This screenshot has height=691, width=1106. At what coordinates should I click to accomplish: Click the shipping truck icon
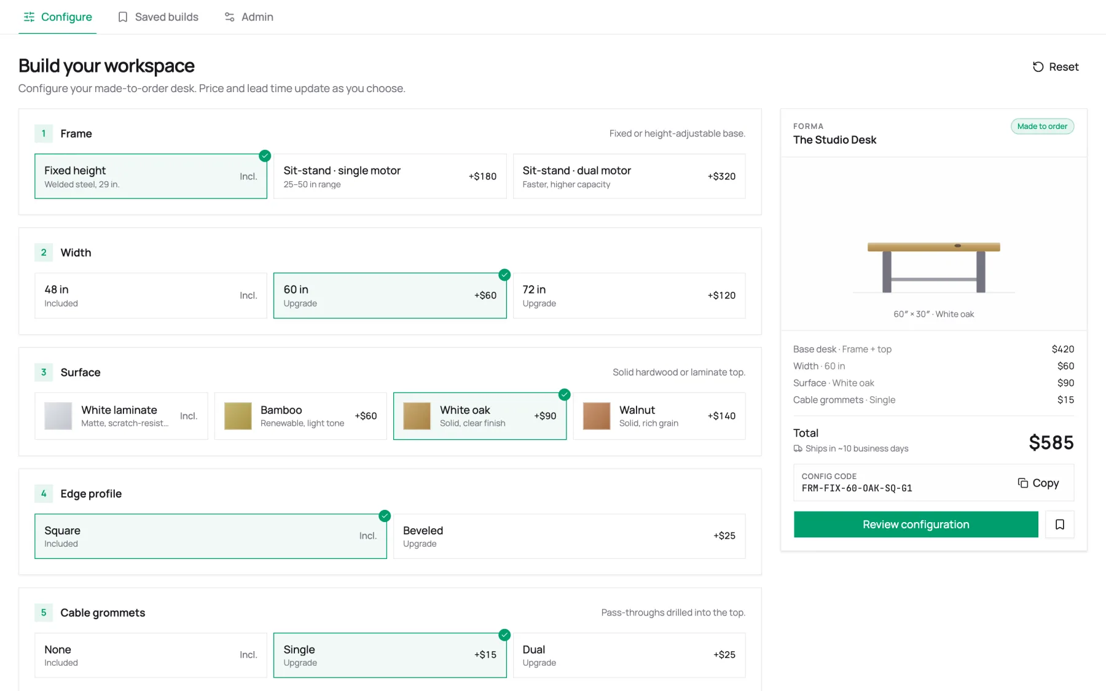pos(798,448)
